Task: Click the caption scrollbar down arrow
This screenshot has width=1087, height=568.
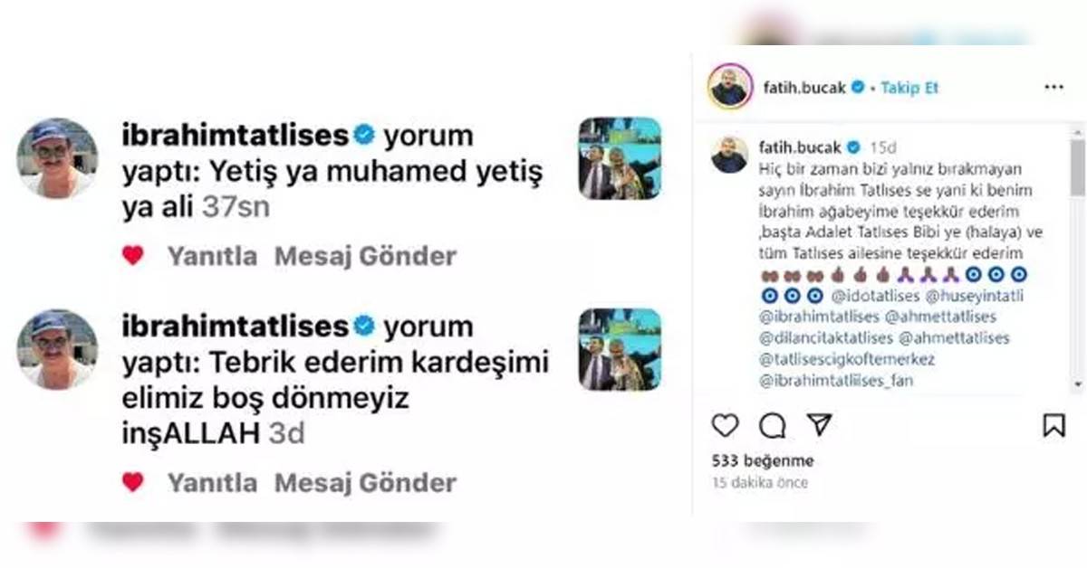Action: [1078, 384]
